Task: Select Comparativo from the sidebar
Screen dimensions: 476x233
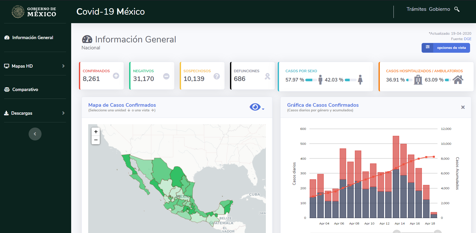Action: 25,89
